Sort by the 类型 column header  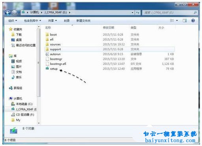pyautogui.click(x=133, y=28)
